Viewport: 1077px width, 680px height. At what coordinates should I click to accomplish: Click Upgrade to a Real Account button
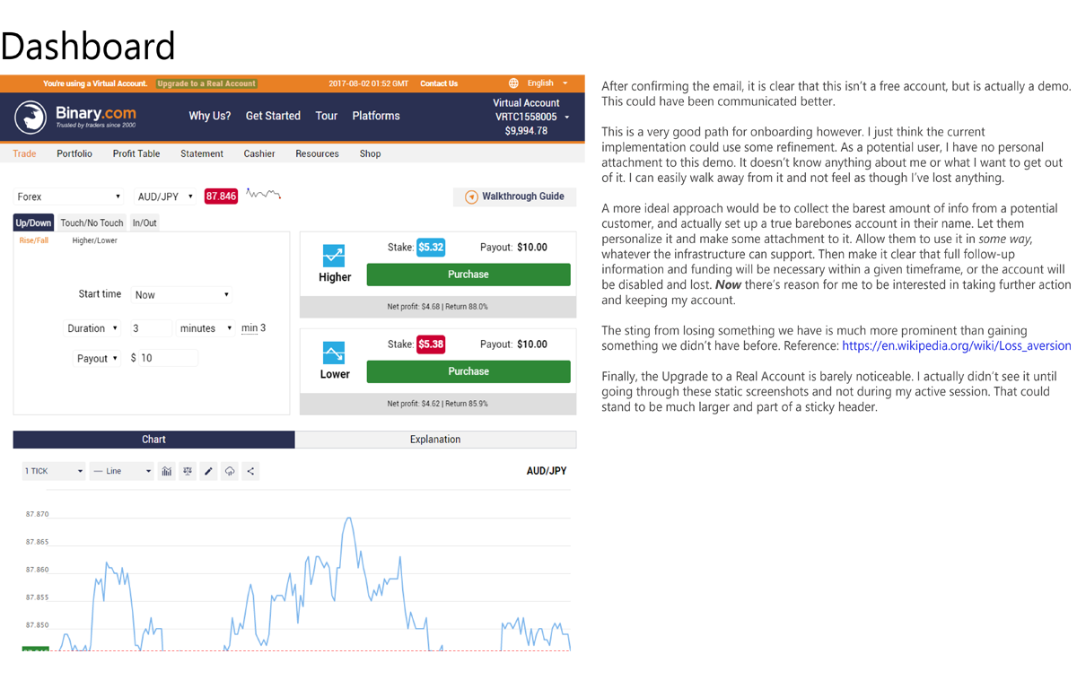[x=206, y=83]
